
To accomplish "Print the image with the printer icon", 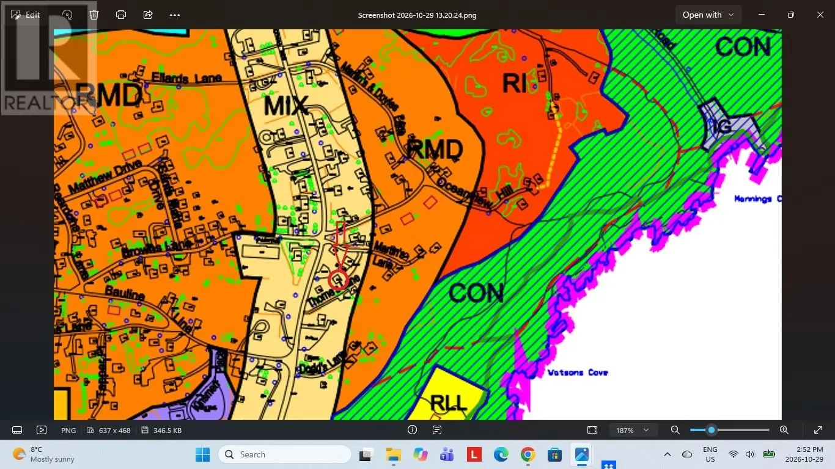I will pyautogui.click(x=121, y=15).
